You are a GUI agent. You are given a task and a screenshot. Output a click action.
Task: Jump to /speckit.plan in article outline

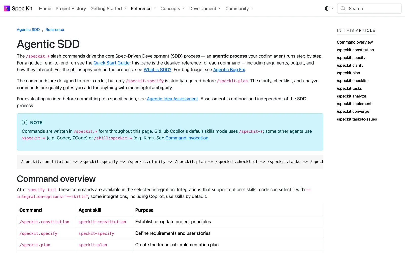pos(349,73)
